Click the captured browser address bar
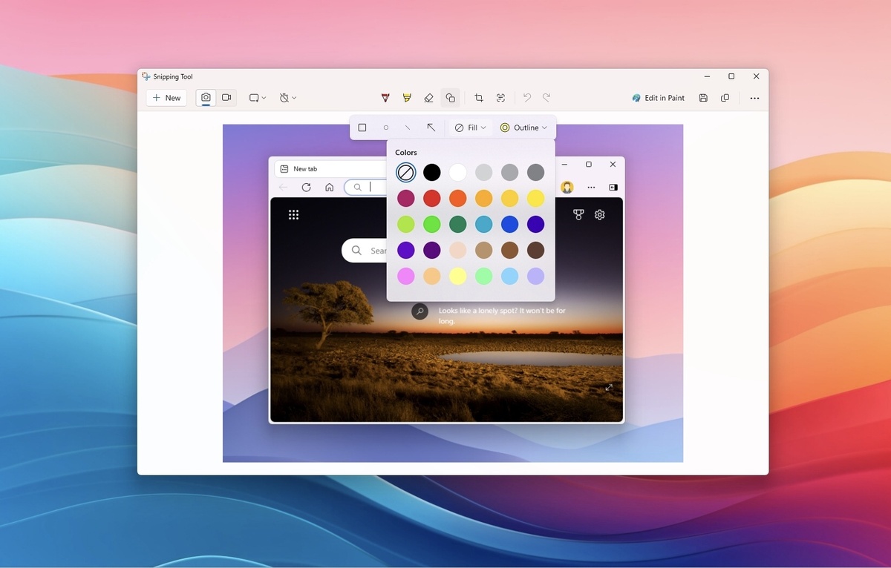Viewport: 891px width, 568px height. pos(366,188)
